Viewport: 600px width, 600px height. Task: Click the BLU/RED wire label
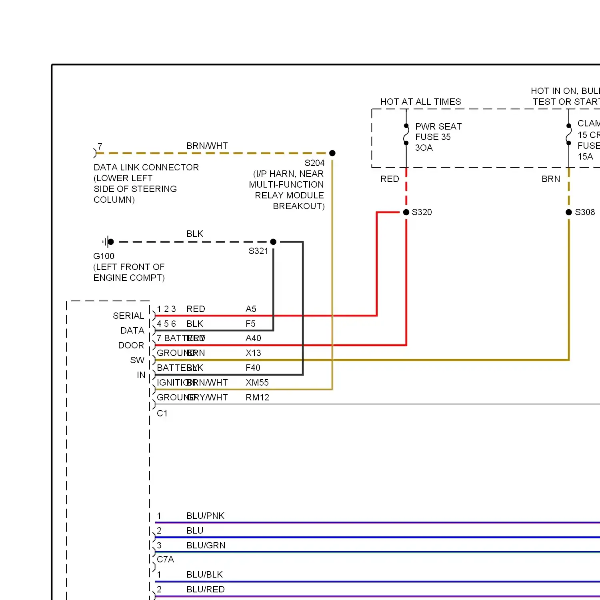206,589
